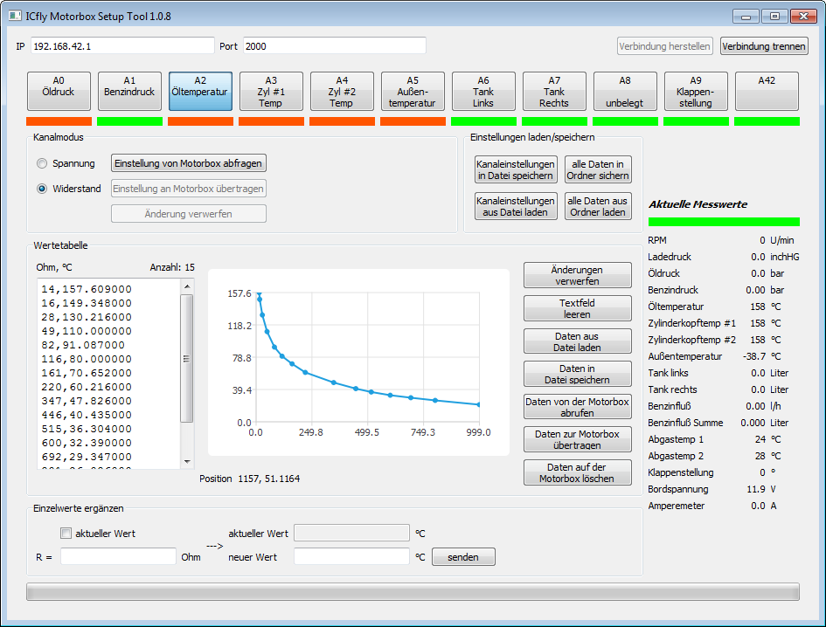The height and width of the screenshot is (627, 826).
Task: Click table row 220,60.216000
Action: [x=87, y=387]
